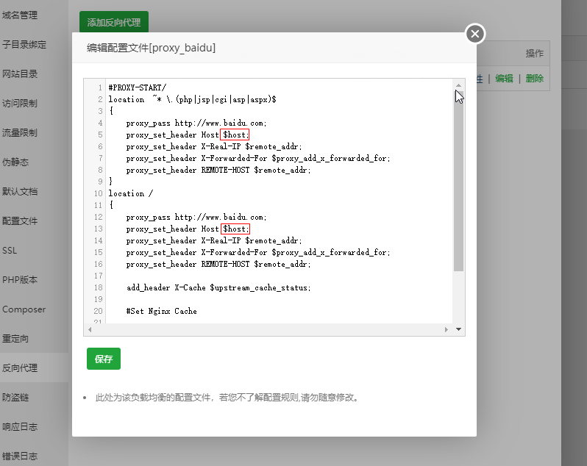The image size is (587, 466).
Task: Click line 2 location regex text
Action: 193,99
